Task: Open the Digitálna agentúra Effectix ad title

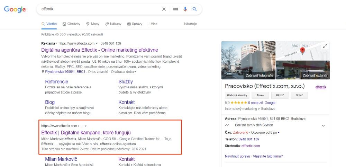Action: coord(100,50)
